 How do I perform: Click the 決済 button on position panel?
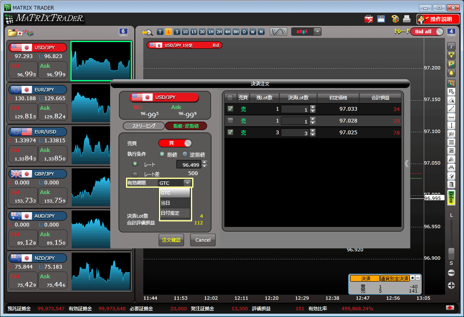[365, 278]
